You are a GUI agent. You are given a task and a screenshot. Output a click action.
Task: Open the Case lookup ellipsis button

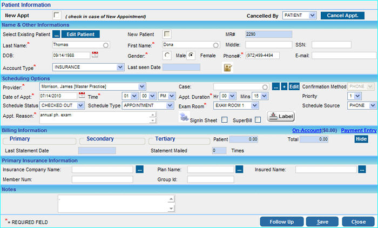pos(276,86)
